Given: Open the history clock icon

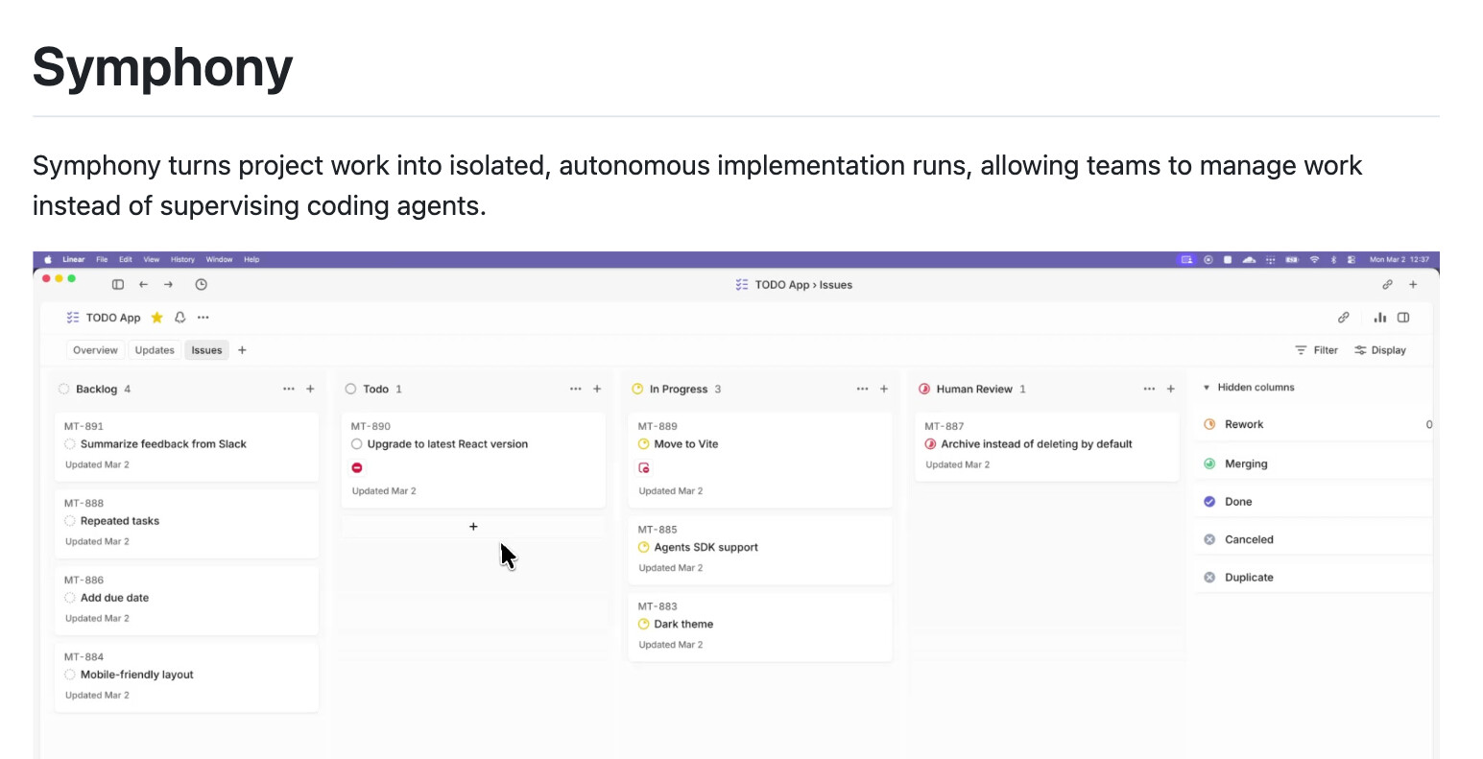Looking at the screenshot, I should (201, 285).
